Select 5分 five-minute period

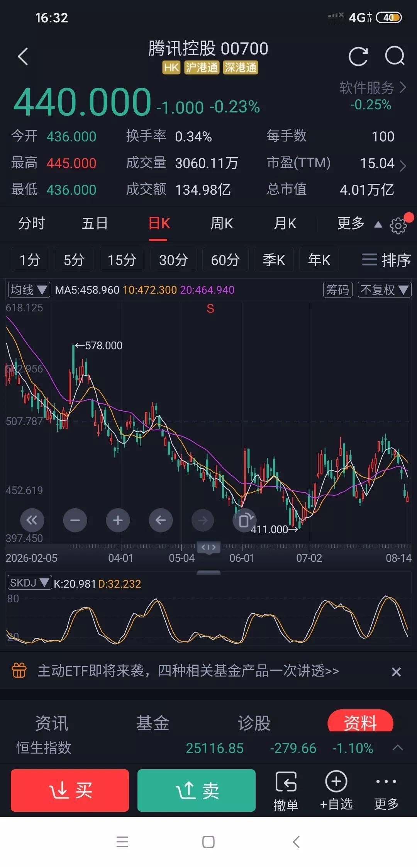(x=74, y=260)
